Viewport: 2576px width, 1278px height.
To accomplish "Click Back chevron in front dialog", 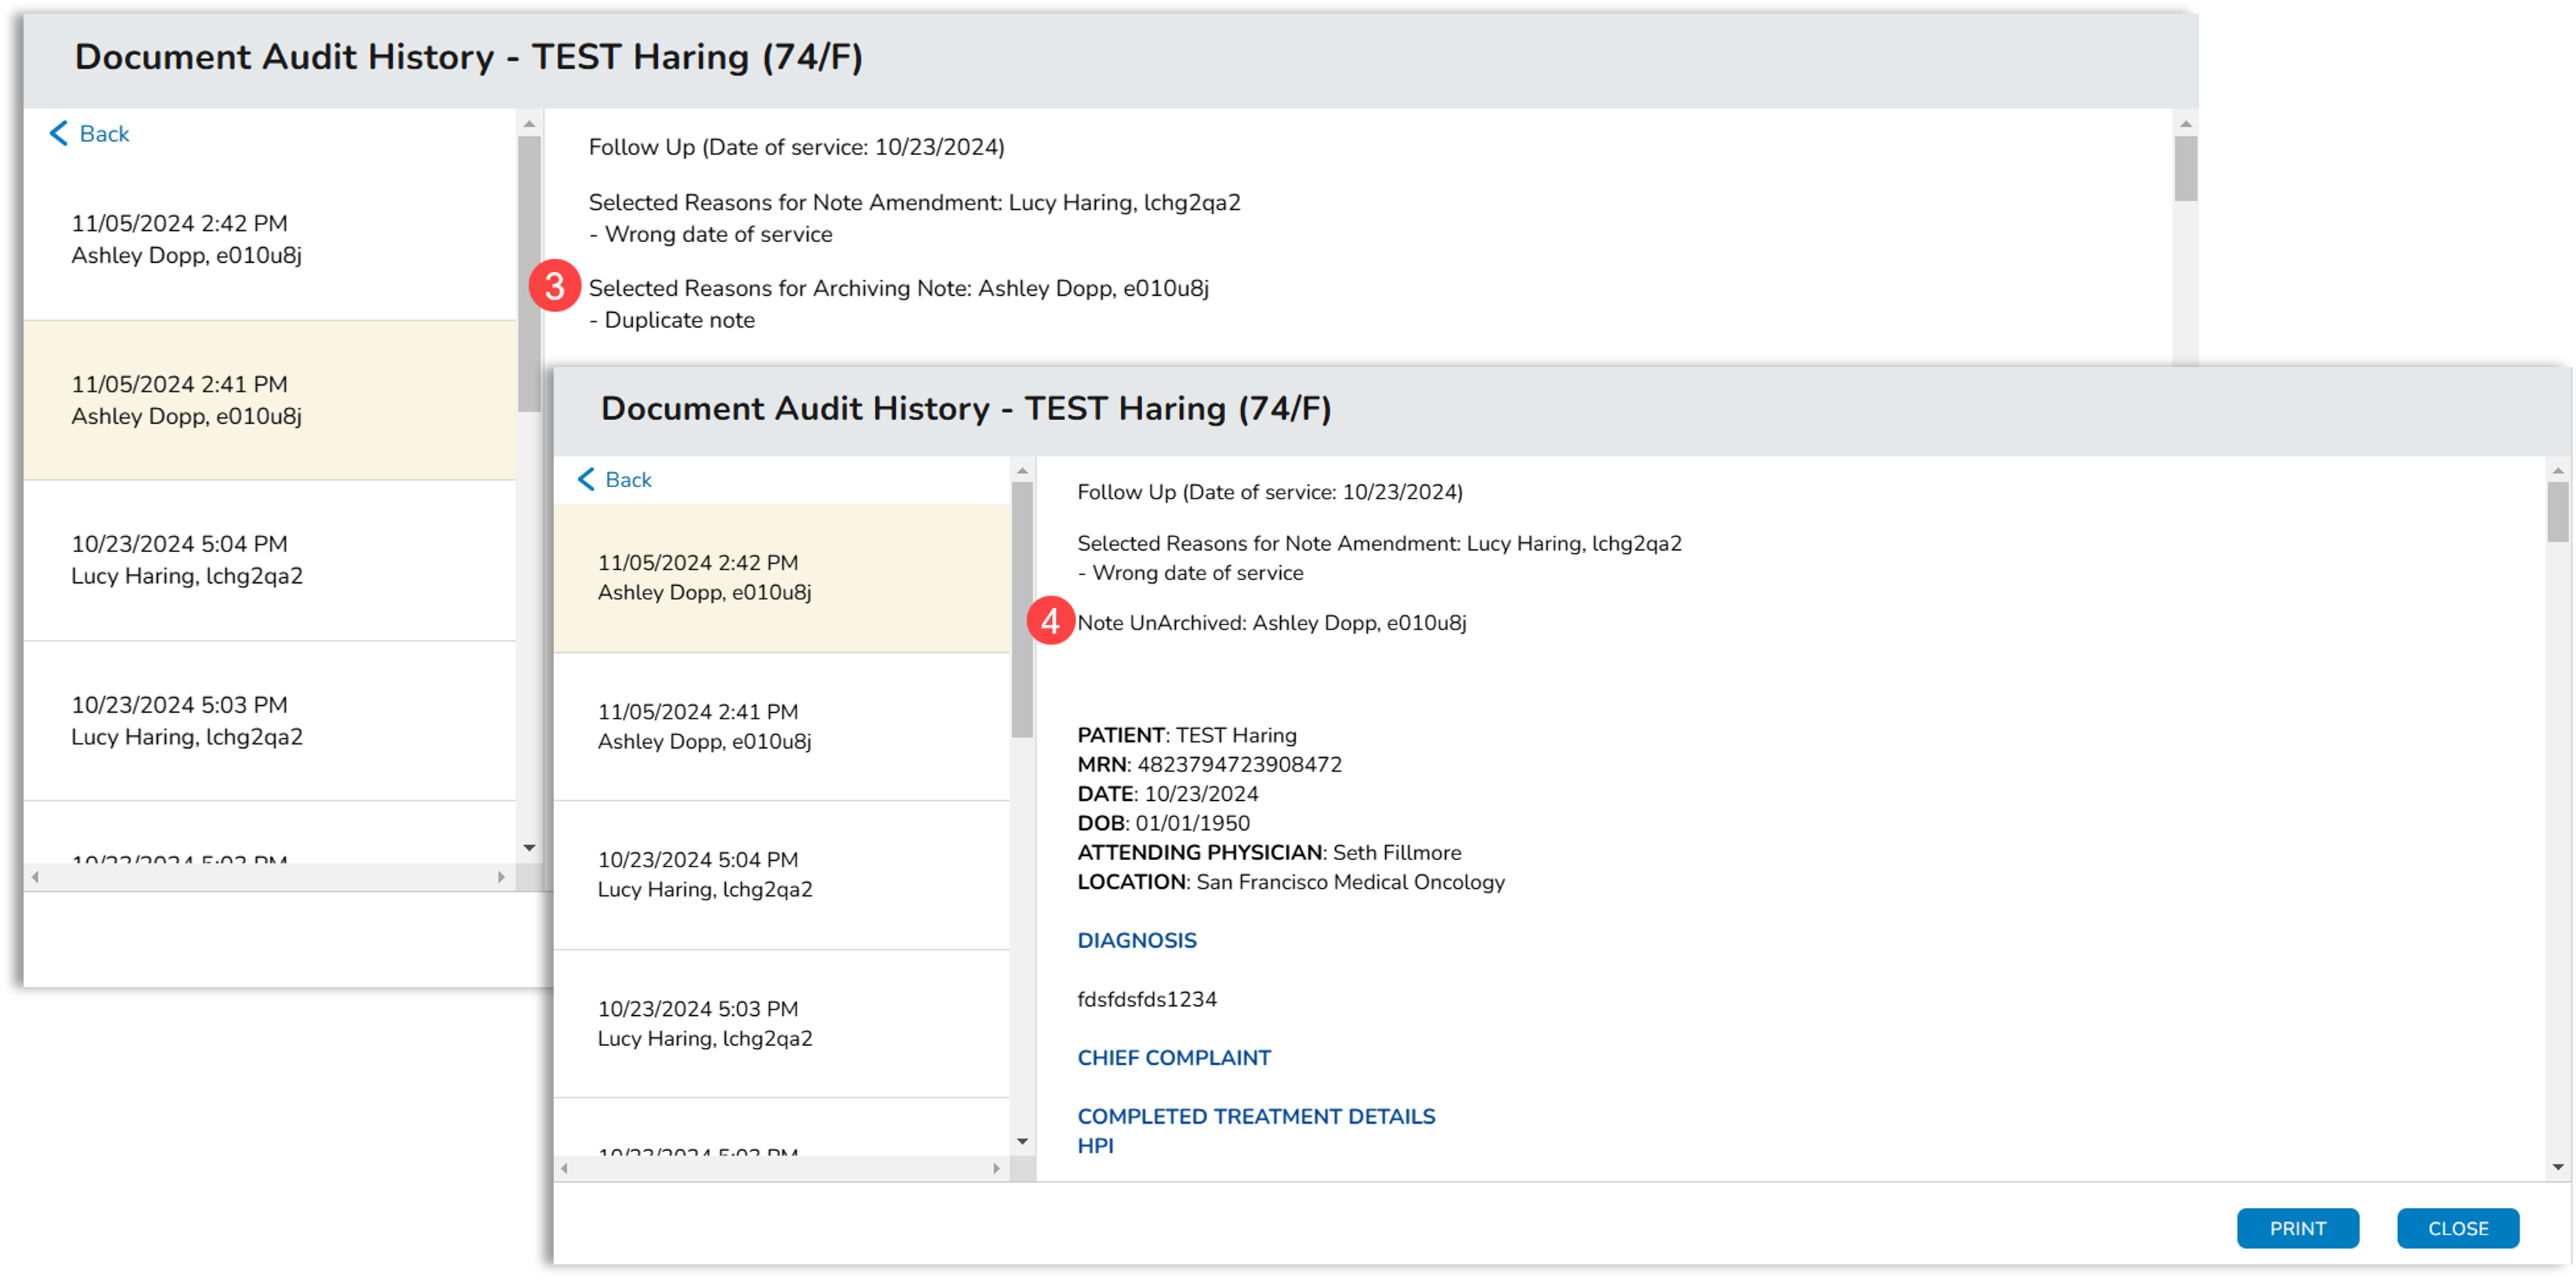I will tap(587, 479).
